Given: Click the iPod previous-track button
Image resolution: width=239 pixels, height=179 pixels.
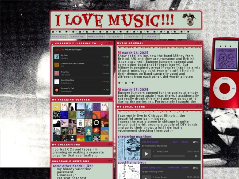Looking at the screenshot, I should tap(216, 88).
